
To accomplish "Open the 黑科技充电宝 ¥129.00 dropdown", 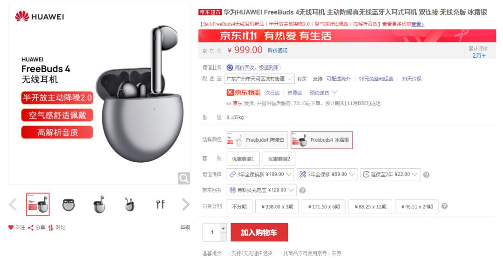I will point(261,190).
